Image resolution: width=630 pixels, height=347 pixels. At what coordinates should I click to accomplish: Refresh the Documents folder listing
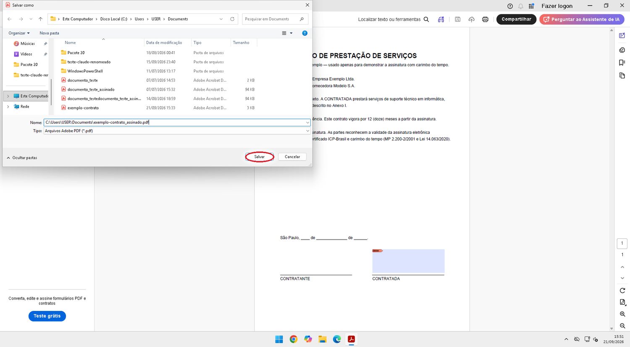coord(232,19)
